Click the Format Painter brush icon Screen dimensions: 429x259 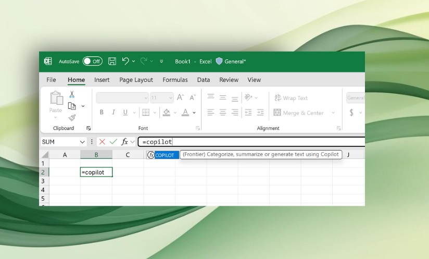point(72,118)
